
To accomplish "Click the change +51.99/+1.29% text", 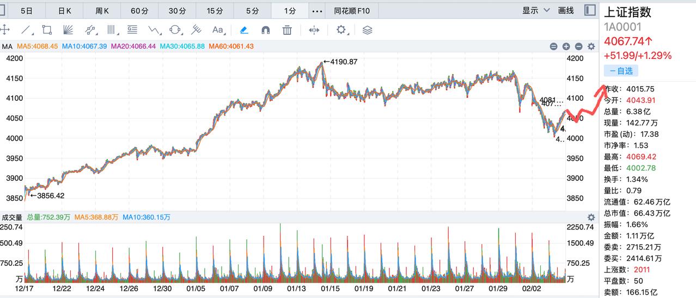I will pyautogui.click(x=638, y=56).
